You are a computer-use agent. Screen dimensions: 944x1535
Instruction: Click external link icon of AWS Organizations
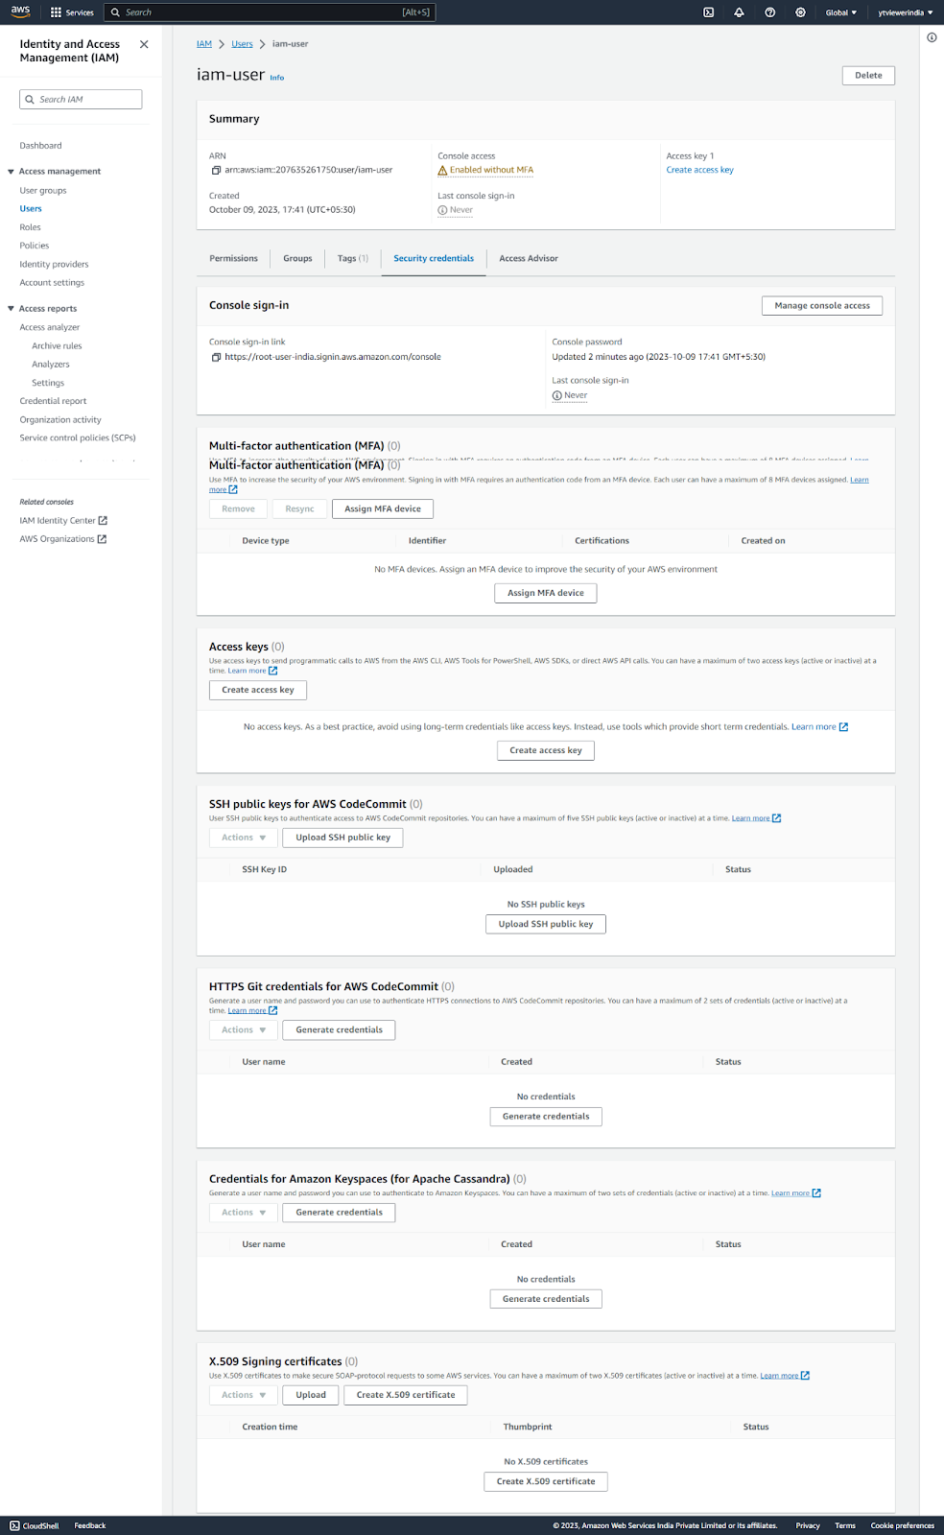coord(102,539)
